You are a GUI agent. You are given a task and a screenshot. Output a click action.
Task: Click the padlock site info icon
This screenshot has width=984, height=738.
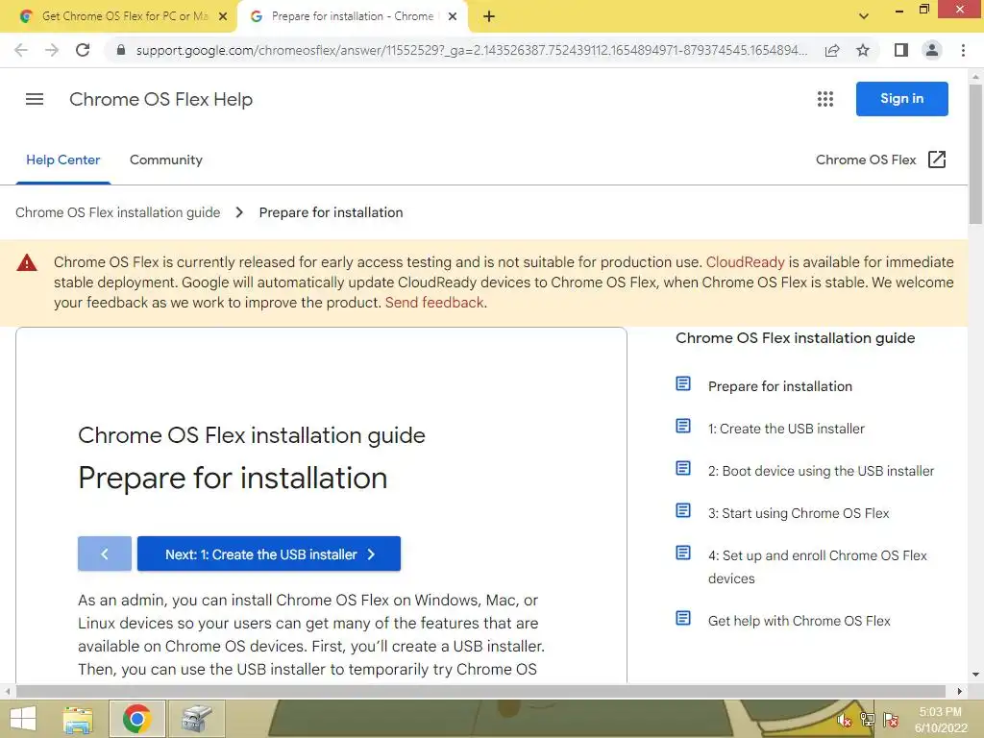pos(121,50)
